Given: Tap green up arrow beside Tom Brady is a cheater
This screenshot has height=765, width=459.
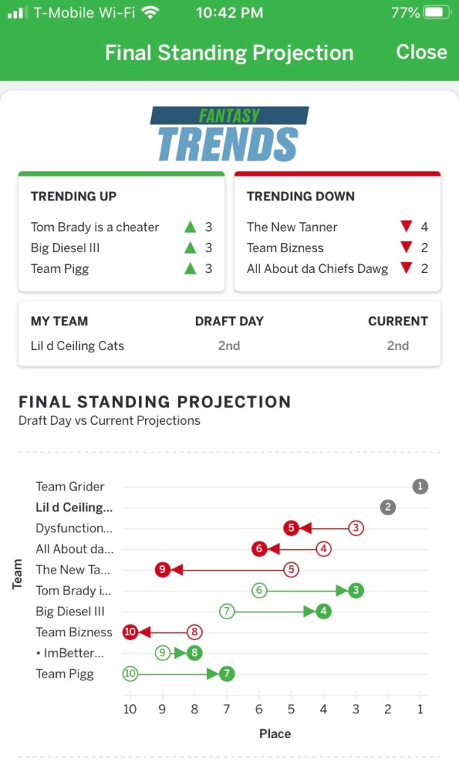Looking at the screenshot, I should 190,227.
